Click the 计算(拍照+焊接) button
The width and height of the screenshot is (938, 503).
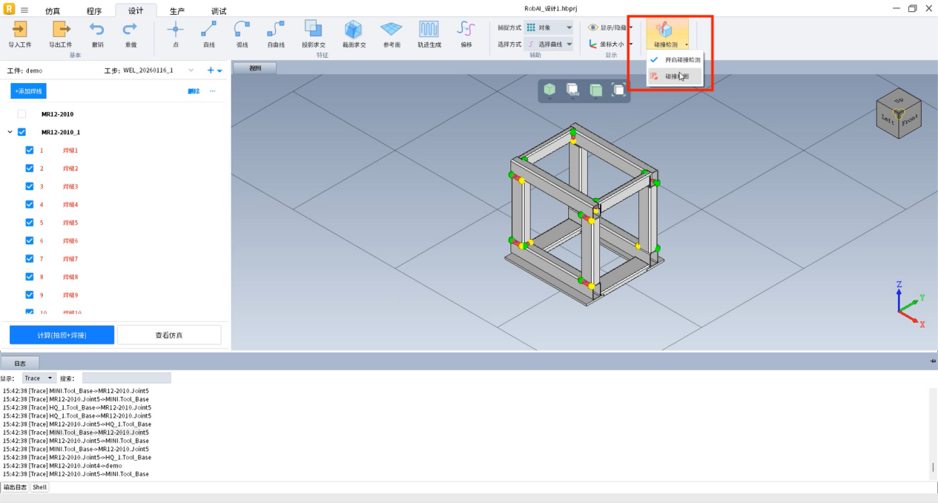click(62, 335)
